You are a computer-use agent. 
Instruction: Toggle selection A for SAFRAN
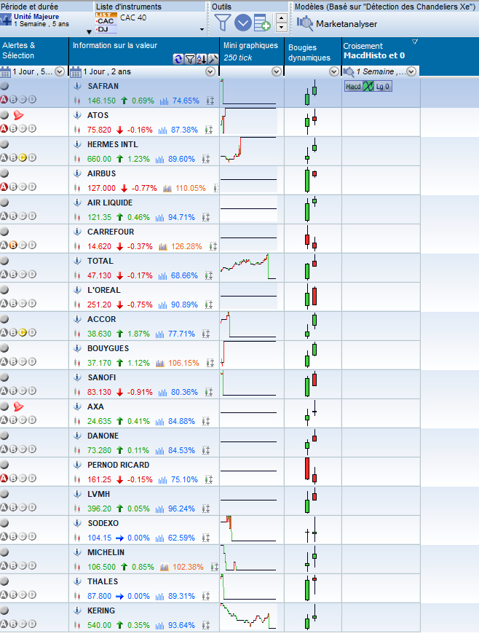point(4,99)
